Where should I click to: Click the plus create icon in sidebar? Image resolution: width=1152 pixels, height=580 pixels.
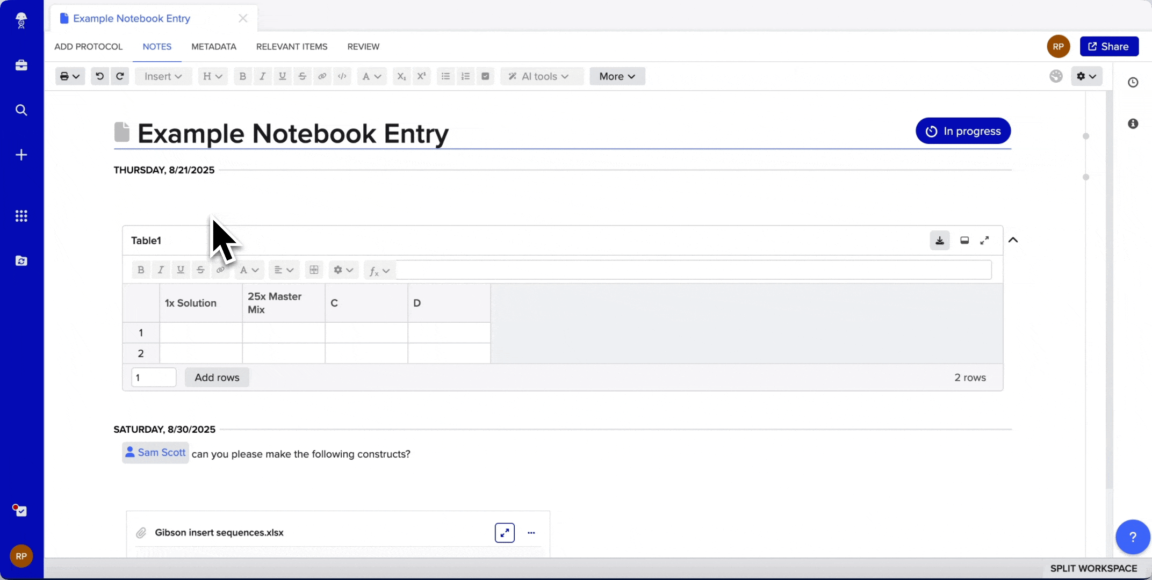point(21,155)
